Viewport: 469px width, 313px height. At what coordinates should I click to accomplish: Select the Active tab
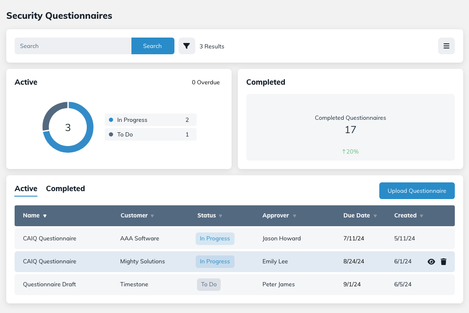(x=26, y=189)
